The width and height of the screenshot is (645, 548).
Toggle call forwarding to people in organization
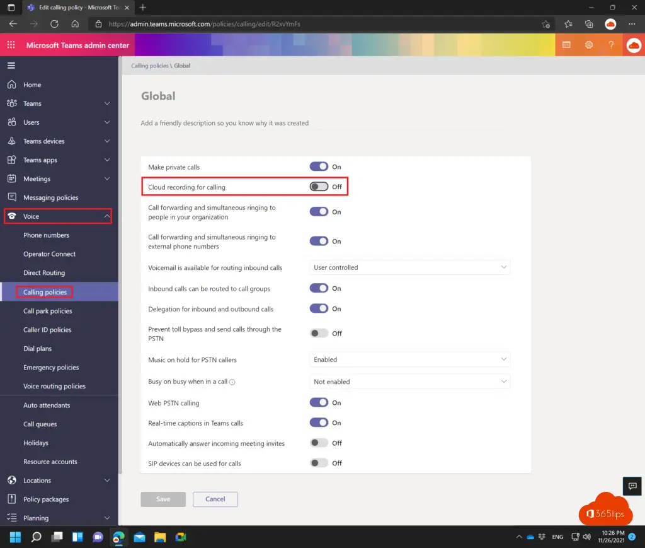pyautogui.click(x=319, y=212)
